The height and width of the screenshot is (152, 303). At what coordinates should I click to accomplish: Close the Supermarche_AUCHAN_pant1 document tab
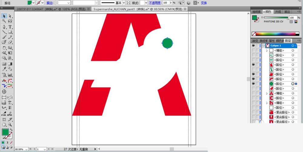point(185,9)
